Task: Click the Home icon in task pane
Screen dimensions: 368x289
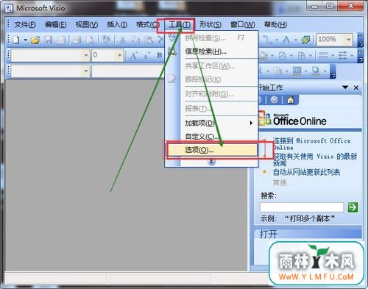Action: coord(291,100)
